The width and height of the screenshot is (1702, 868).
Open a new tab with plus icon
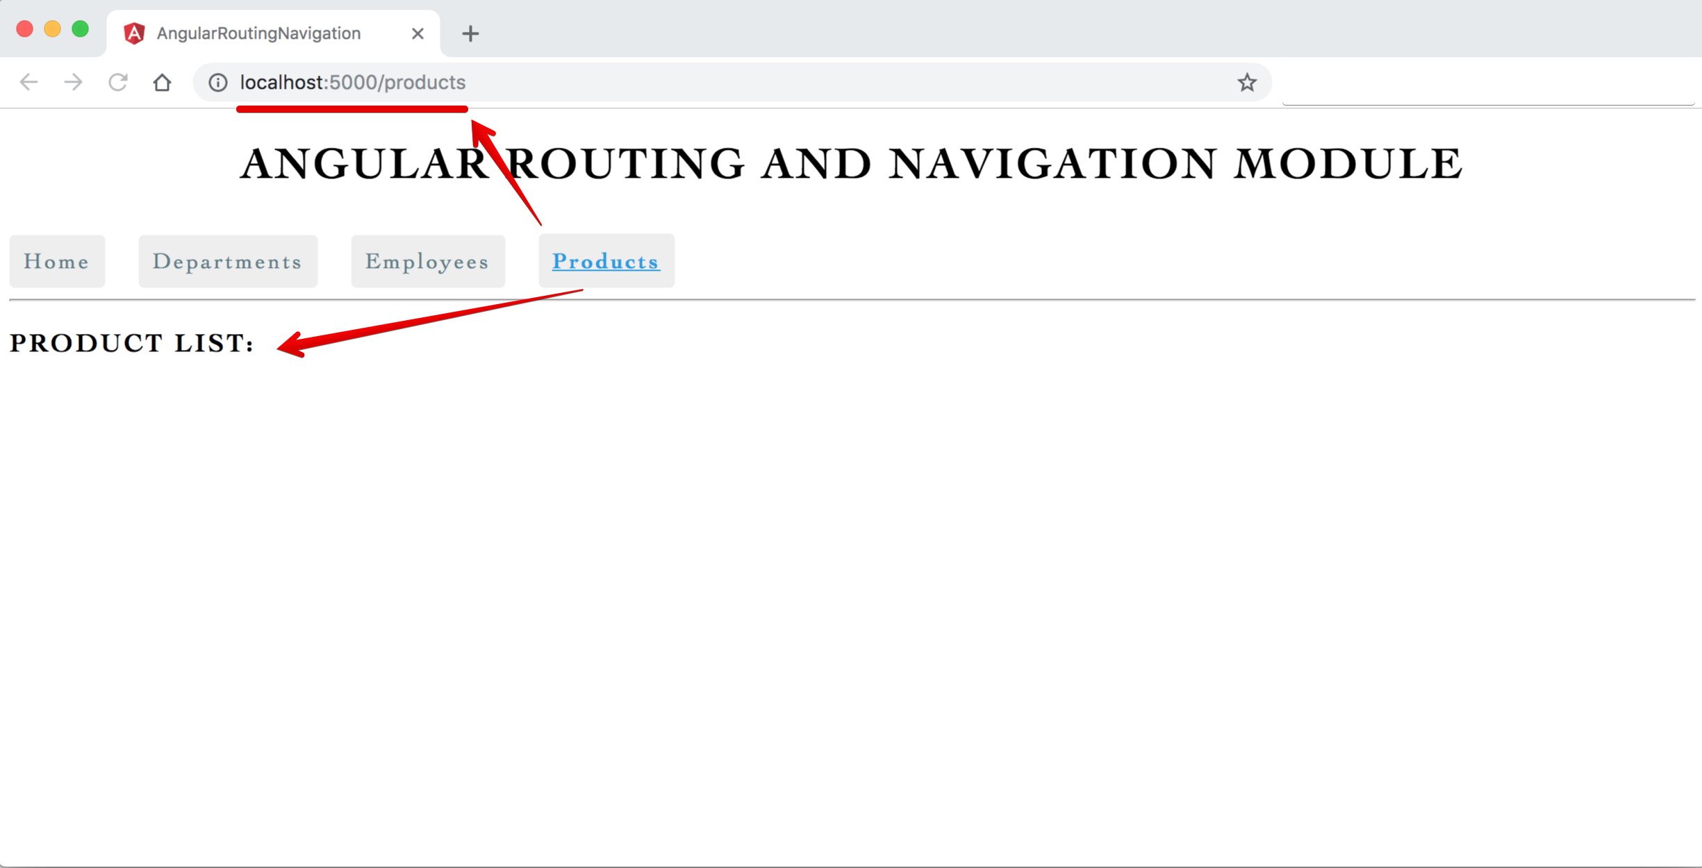pyautogui.click(x=470, y=33)
